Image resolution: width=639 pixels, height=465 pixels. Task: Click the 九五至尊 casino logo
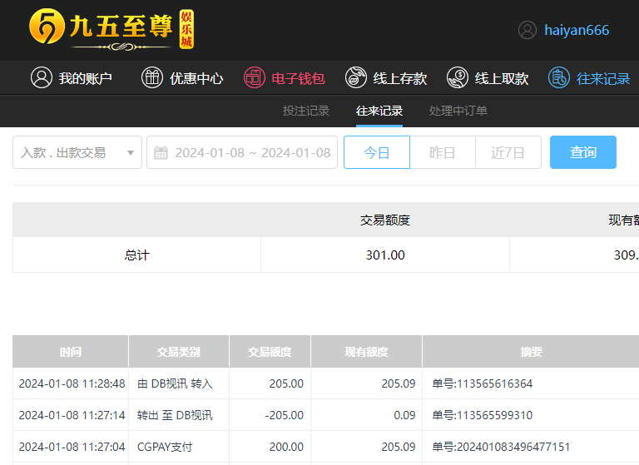pos(111,30)
